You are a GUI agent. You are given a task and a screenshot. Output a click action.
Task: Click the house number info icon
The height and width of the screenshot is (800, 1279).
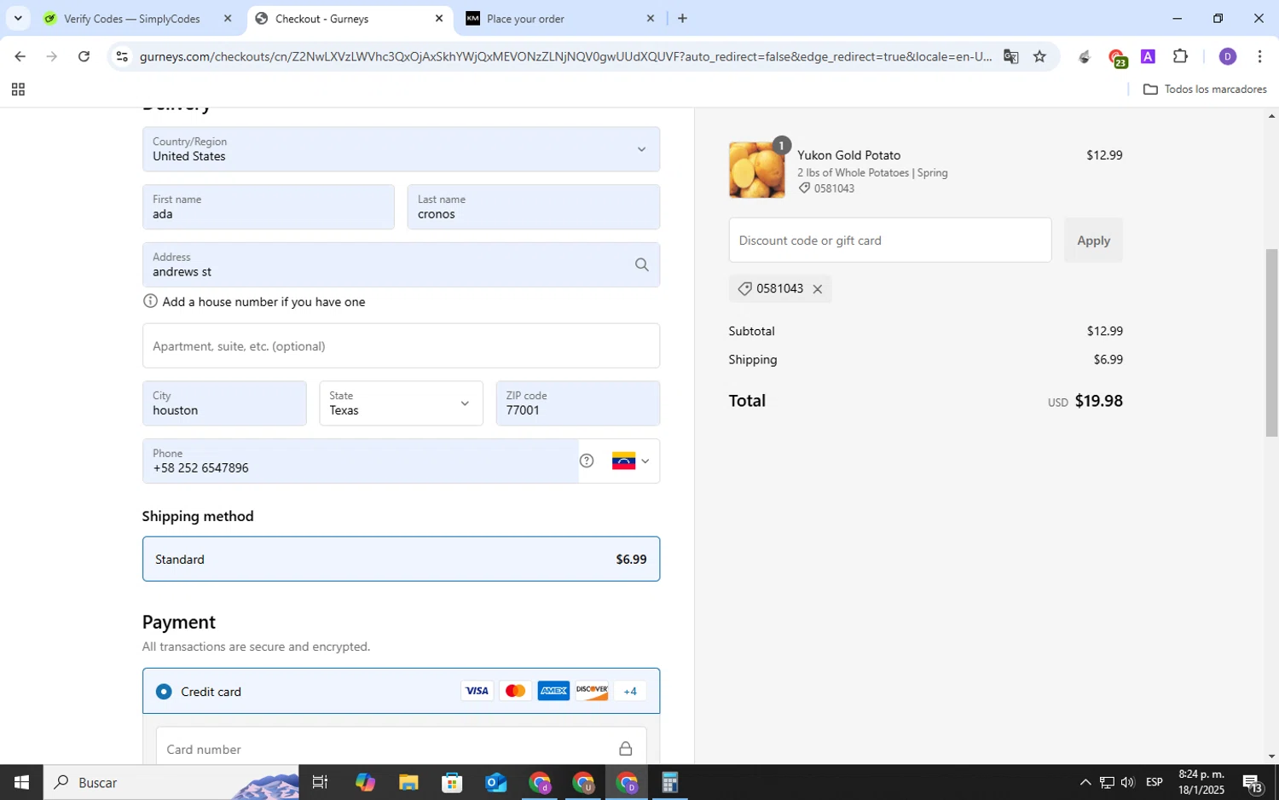150,301
